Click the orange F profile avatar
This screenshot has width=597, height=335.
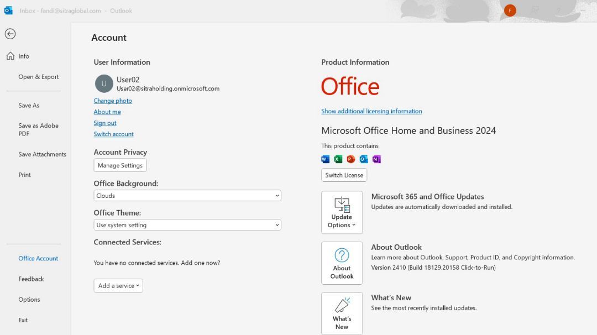(510, 11)
